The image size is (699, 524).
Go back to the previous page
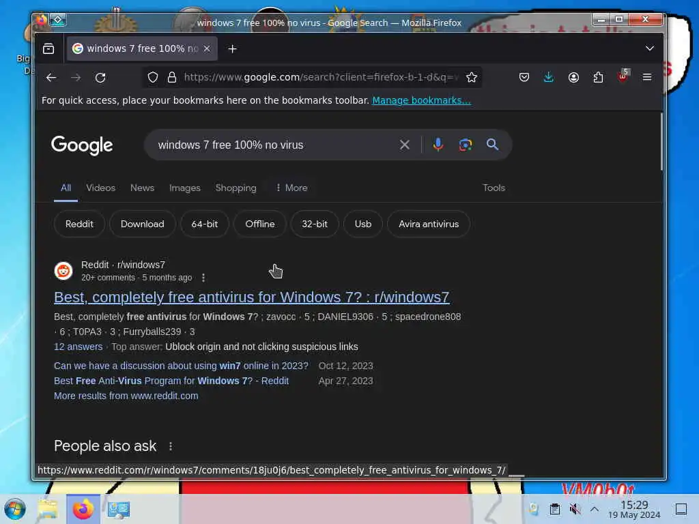[51, 78]
